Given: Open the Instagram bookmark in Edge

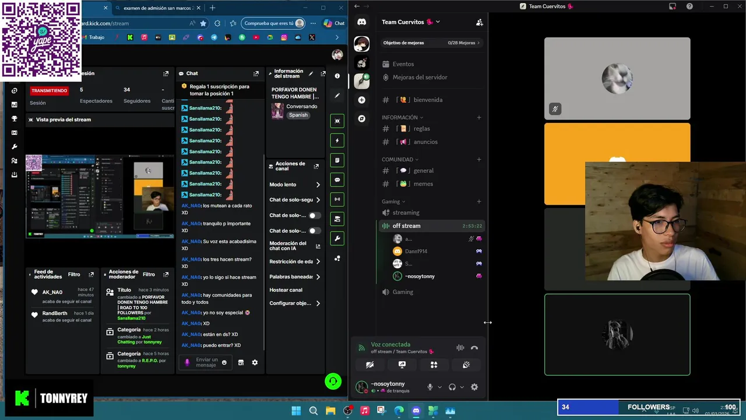Looking at the screenshot, I should tap(284, 37).
